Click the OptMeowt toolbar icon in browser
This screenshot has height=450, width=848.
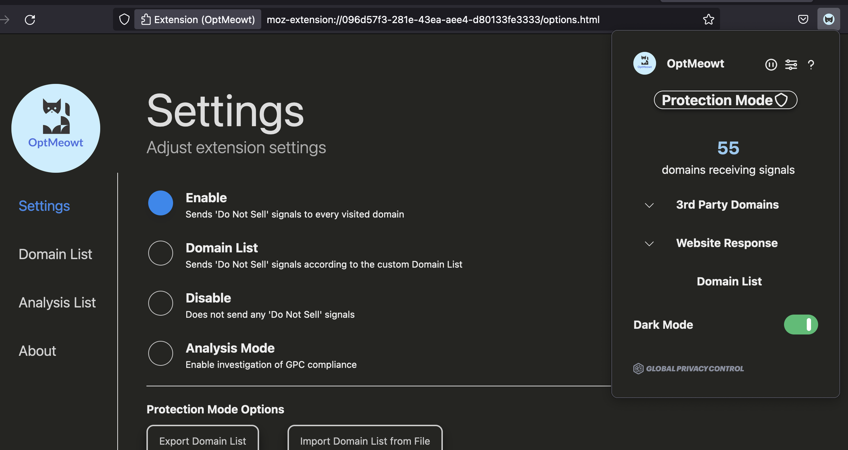click(x=828, y=19)
